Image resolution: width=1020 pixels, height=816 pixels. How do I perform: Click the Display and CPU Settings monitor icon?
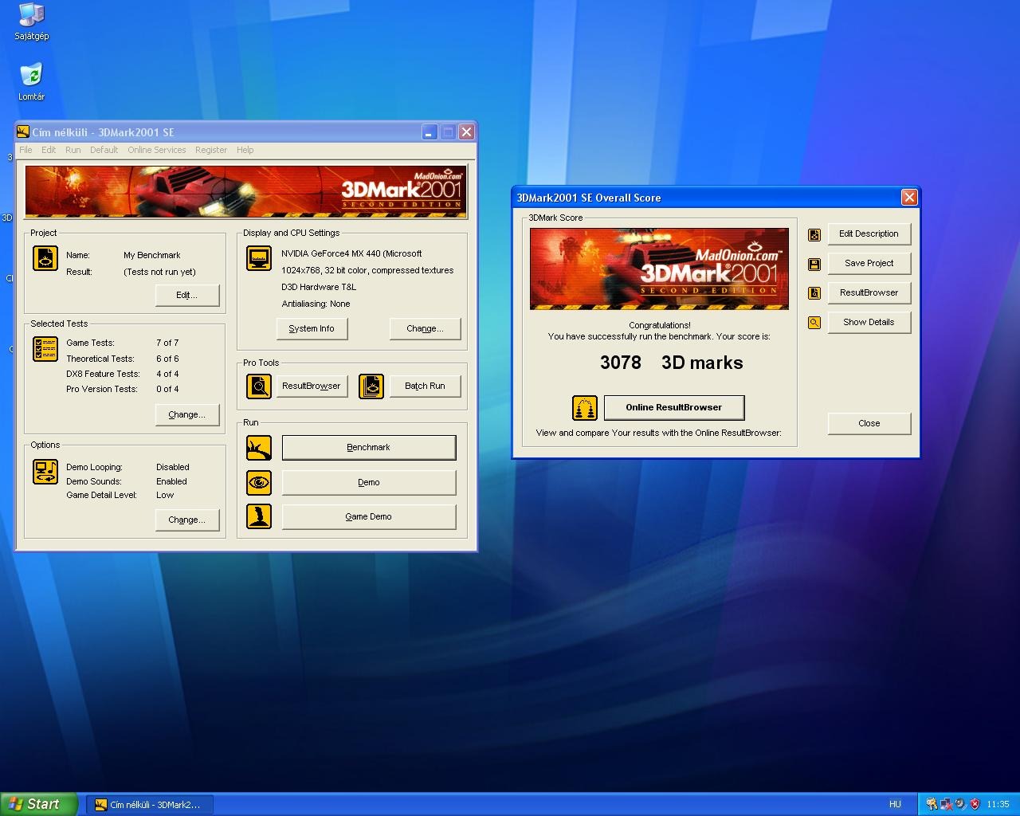(259, 258)
